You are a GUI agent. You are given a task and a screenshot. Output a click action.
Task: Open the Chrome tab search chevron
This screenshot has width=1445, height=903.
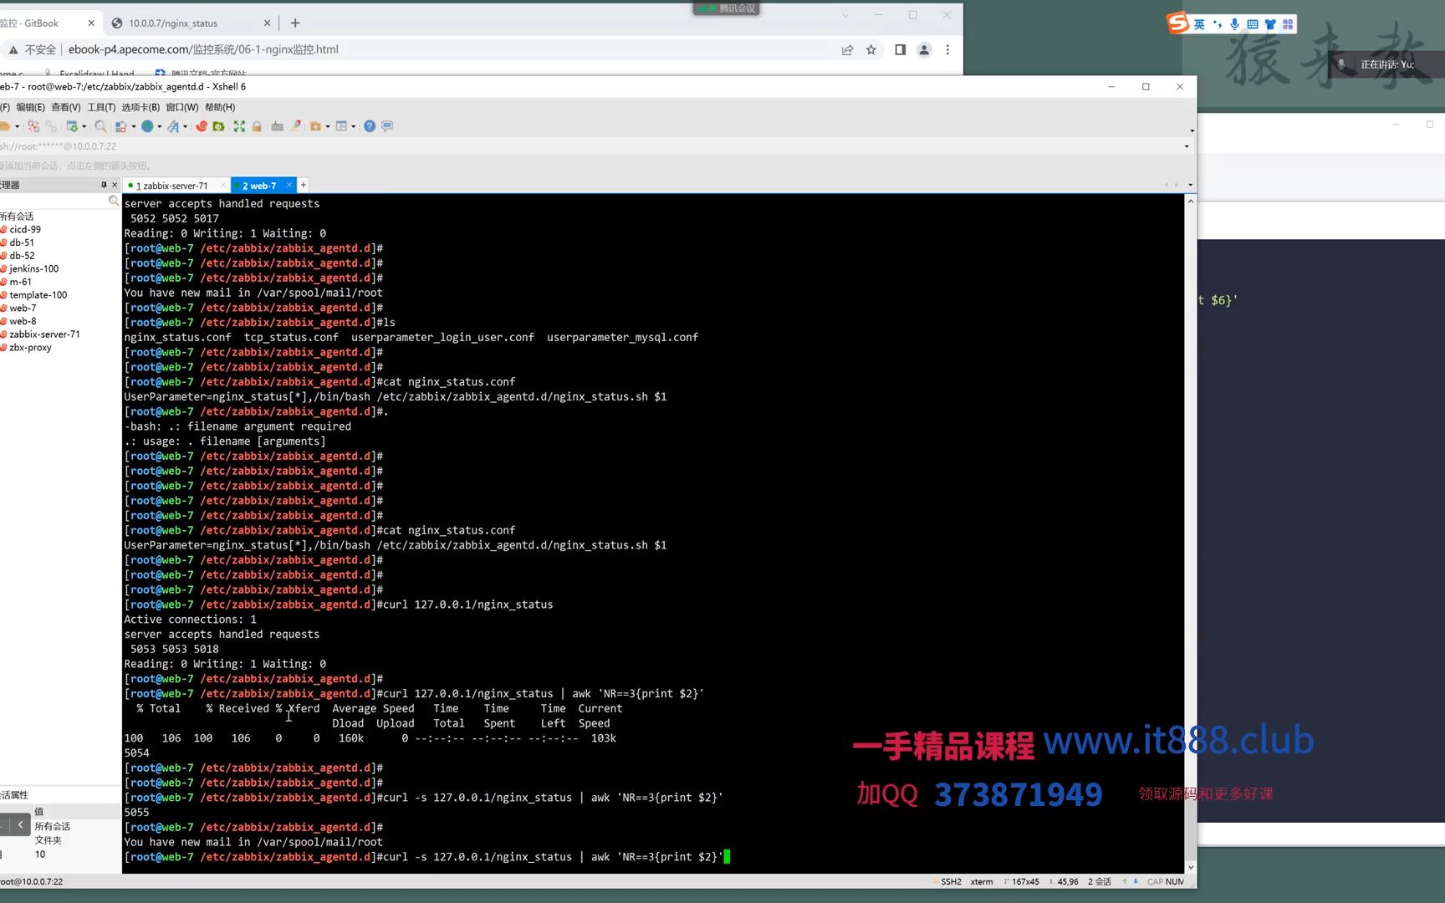click(845, 15)
